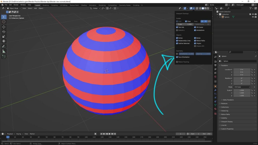Activate the Move tool
Viewport: 258px width, 145px height.
(4, 27)
